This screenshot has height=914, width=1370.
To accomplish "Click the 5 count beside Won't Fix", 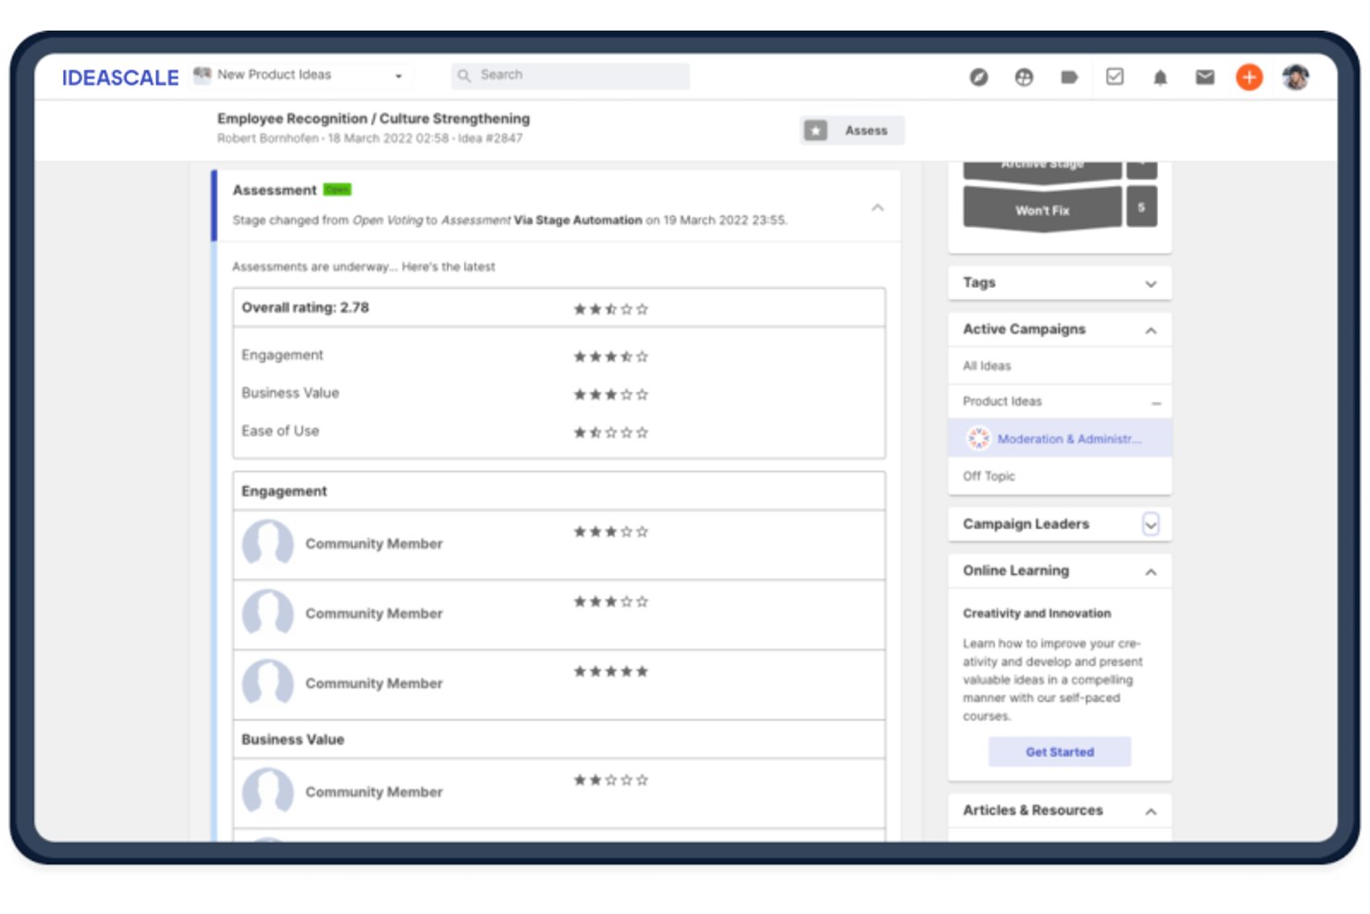I will point(1141,207).
